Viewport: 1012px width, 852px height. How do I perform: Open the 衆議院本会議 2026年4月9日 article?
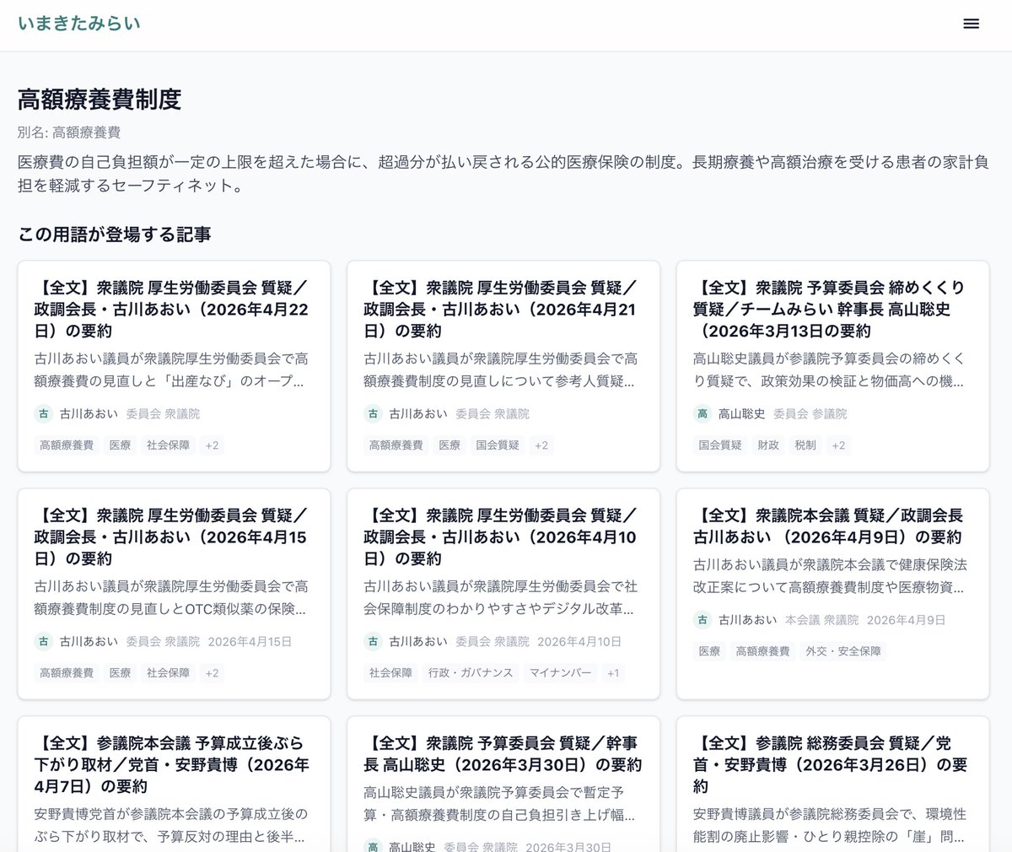click(x=832, y=594)
